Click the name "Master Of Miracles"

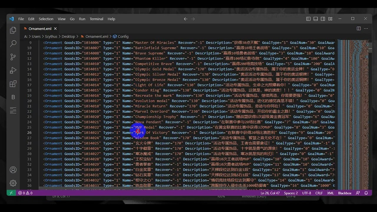[x=154, y=43]
